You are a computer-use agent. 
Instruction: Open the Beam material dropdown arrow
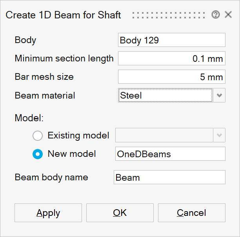219,95
